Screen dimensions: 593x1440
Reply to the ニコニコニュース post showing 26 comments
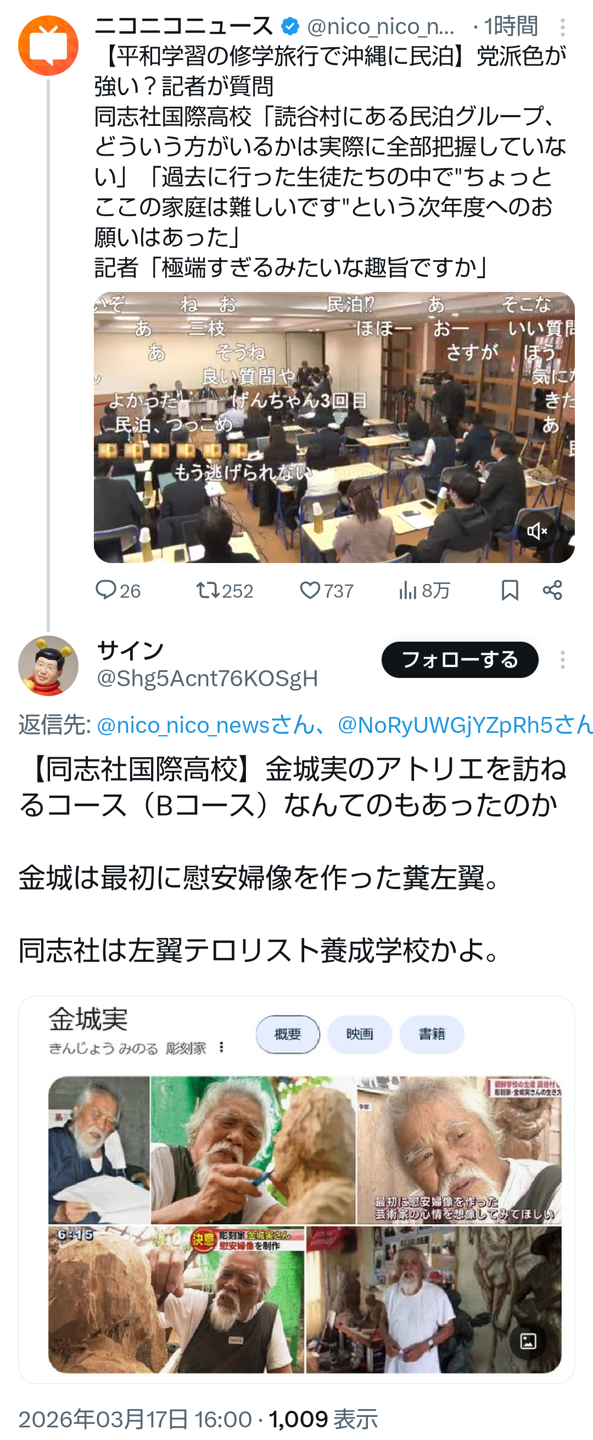[118, 591]
